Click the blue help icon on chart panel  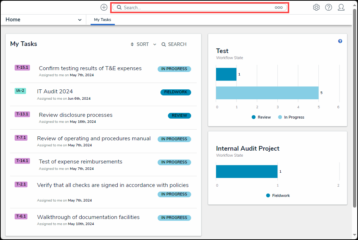coord(340,41)
